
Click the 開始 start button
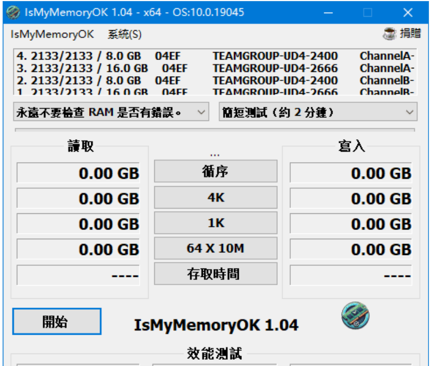(x=56, y=321)
